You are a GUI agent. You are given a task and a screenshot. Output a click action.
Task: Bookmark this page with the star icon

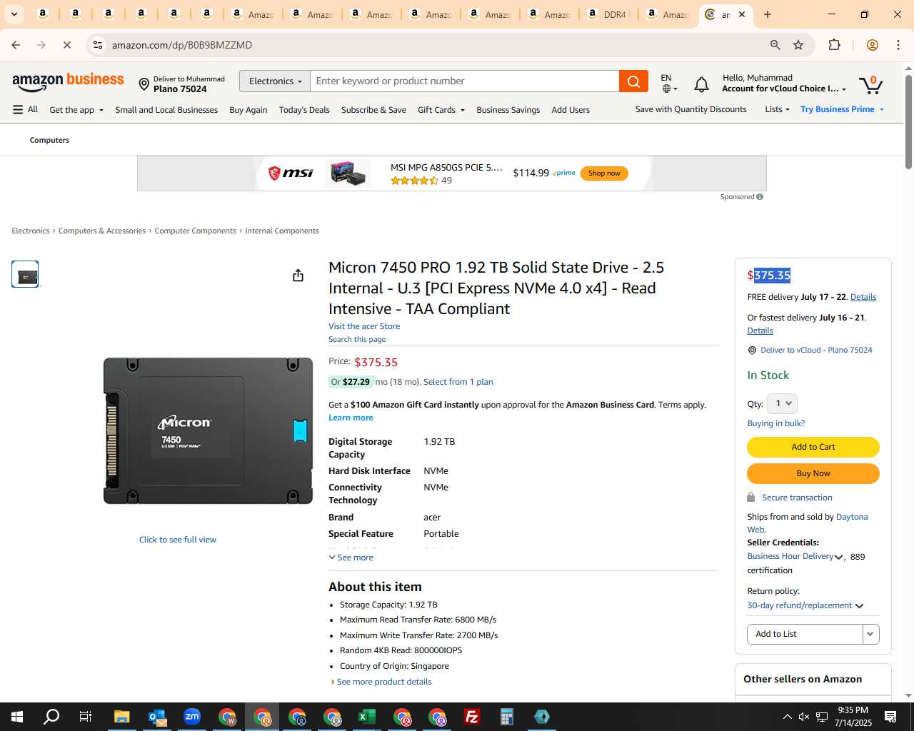pyautogui.click(x=798, y=45)
